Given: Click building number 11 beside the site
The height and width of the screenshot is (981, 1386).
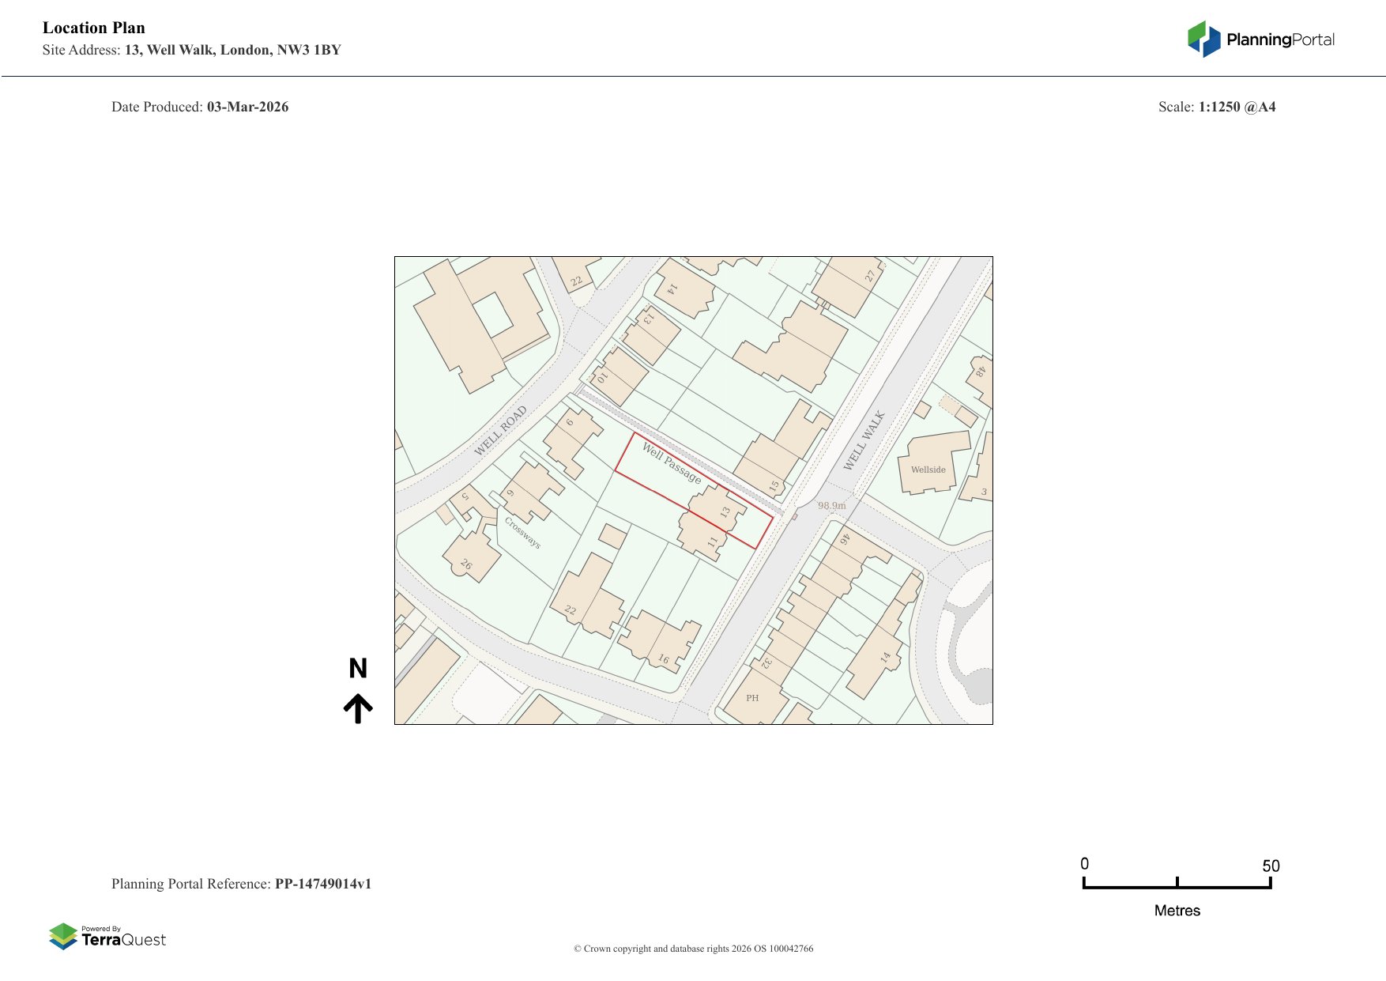Looking at the screenshot, I should click(713, 542).
